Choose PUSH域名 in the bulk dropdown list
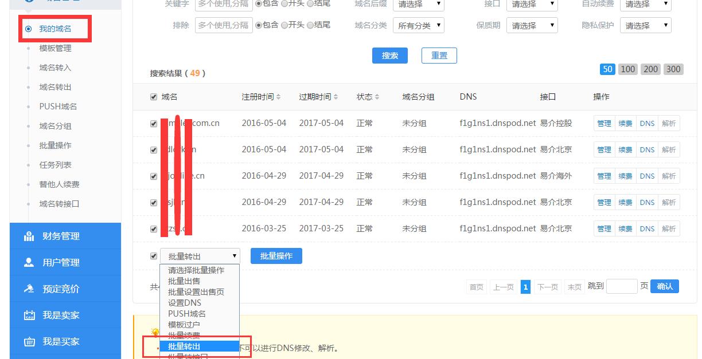 point(199,314)
